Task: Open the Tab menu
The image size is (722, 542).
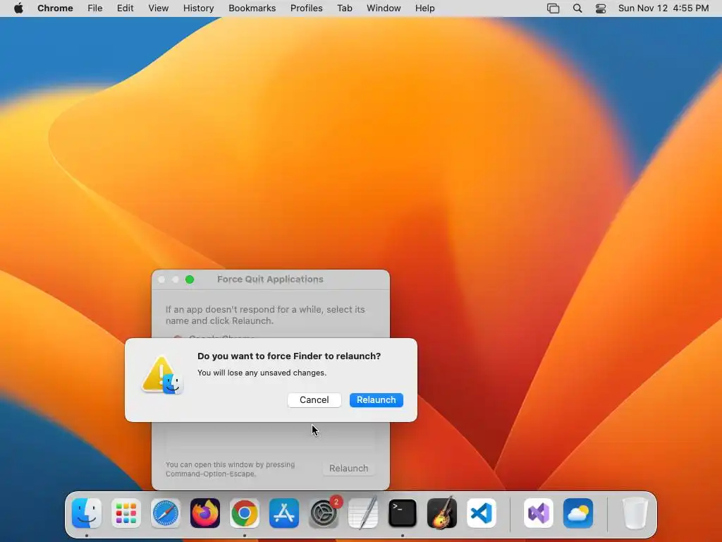Action: coord(344,8)
